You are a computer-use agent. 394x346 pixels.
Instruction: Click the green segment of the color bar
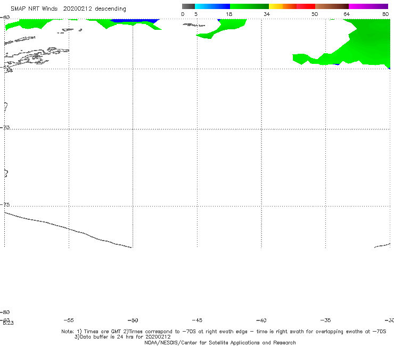pyautogui.click(x=249, y=6)
